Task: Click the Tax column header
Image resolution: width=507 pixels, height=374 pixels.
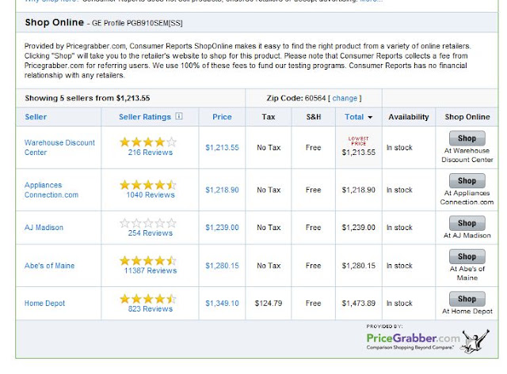Action: coord(269,117)
